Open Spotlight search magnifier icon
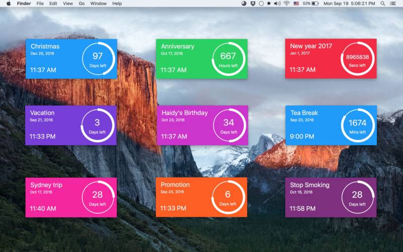This screenshot has height=252, width=403. click(383, 4)
